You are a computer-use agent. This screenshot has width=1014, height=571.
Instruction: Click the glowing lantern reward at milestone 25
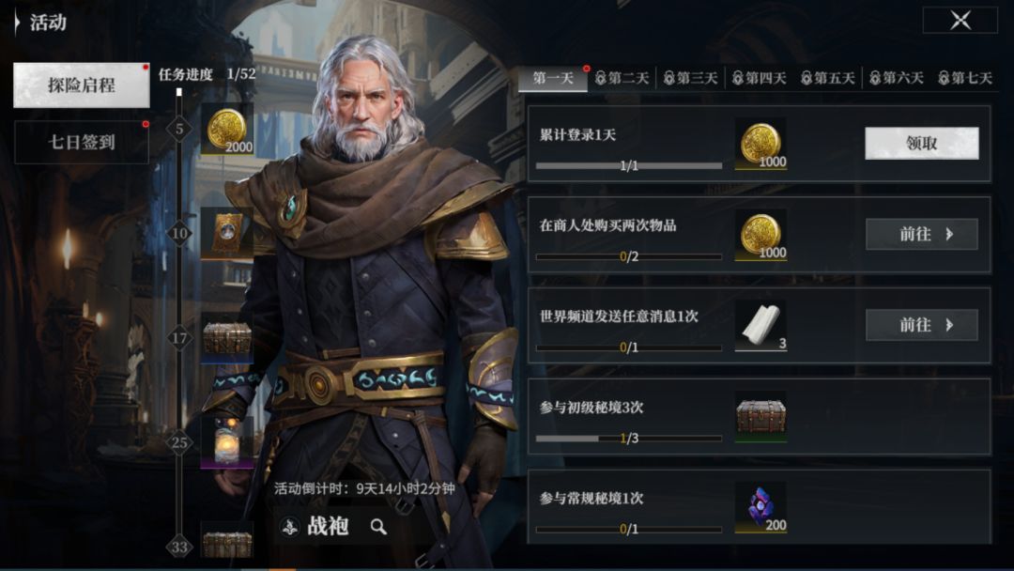pos(227,443)
